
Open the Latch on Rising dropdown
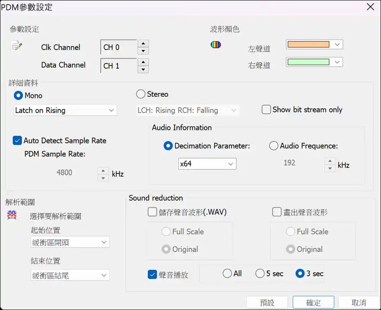click(x=65, y=111)
